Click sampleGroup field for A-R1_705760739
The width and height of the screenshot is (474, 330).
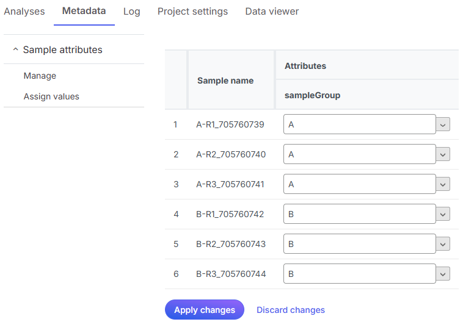(x=359, y=124)
